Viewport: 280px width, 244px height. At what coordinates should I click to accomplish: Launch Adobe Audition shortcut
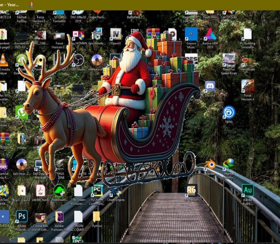coord(247,190)
